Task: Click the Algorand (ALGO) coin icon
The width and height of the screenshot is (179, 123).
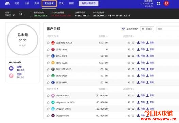Action: (x=53, y=102)
